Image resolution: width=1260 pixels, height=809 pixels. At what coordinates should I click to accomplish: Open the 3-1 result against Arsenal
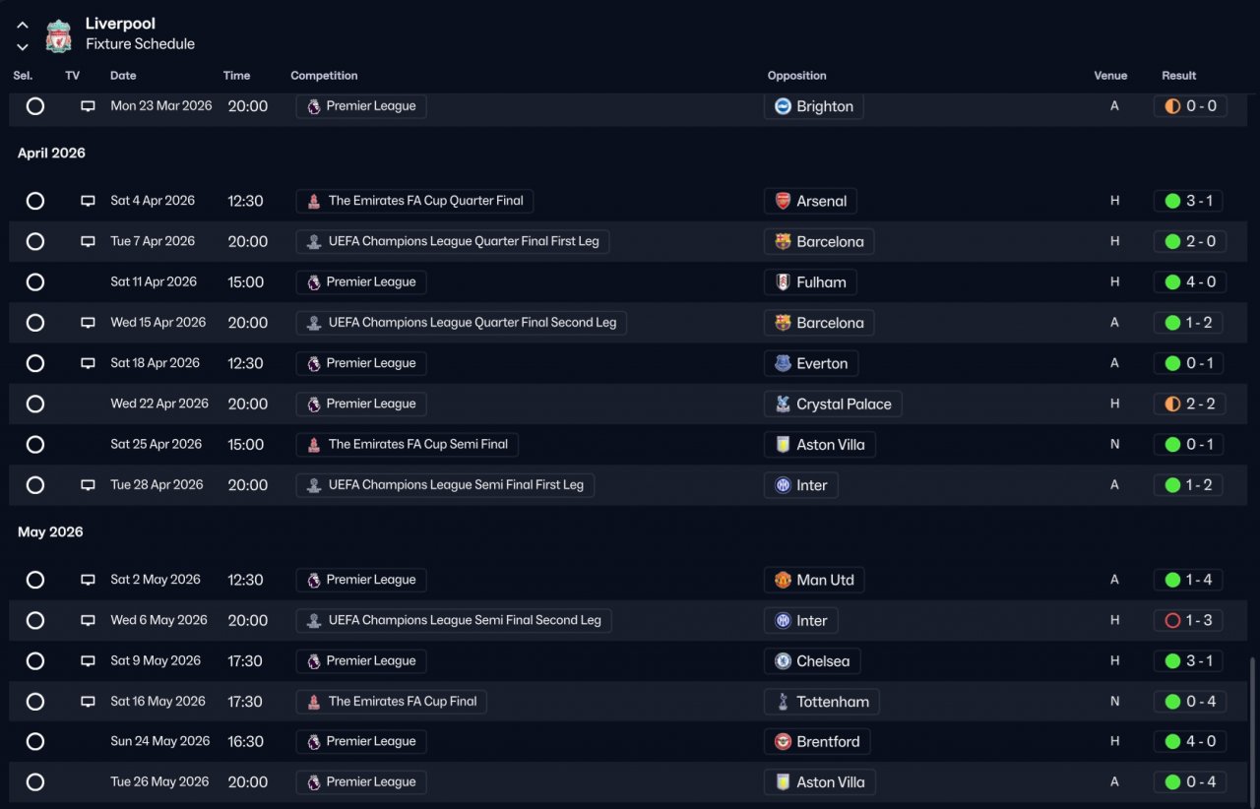(x=1188, y=201)
